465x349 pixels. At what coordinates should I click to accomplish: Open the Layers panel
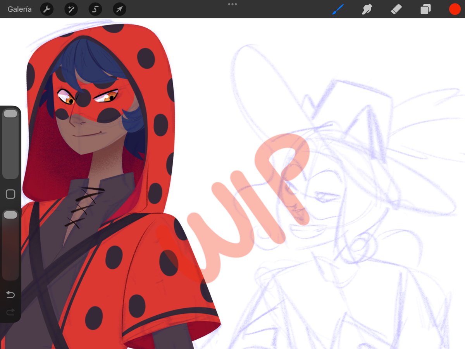425,9
